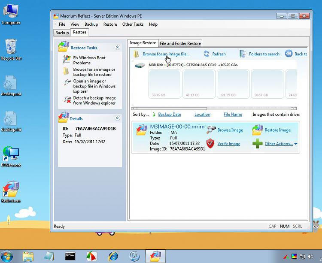This screenshot has width=322, height=263.
Task: Select the PENetwork desktop shortcut
Action: pyautogui.click(x=11, y=157)
